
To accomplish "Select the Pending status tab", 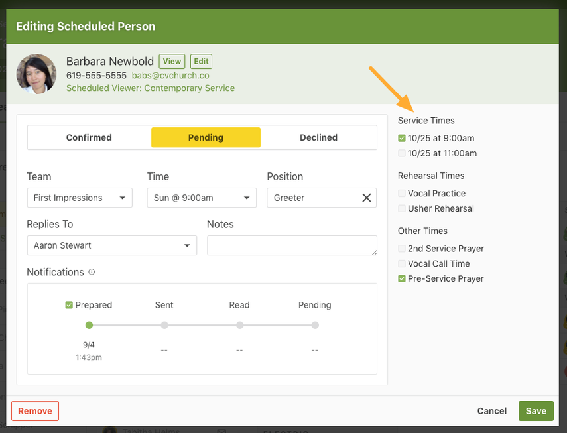I will (206, 137).
